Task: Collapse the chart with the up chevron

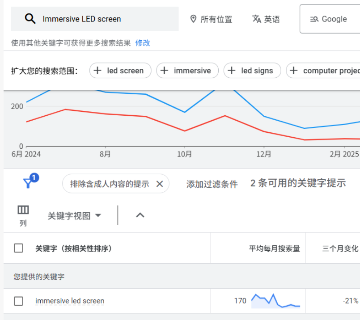Action: tap(140, 215)
